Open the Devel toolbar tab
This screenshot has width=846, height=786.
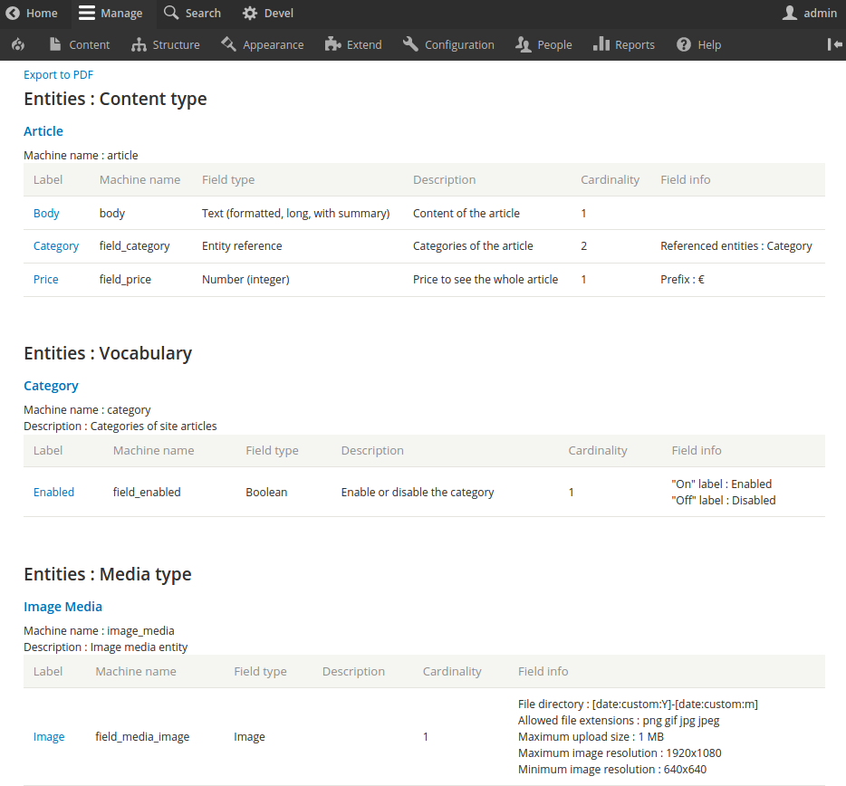(268, 14)
